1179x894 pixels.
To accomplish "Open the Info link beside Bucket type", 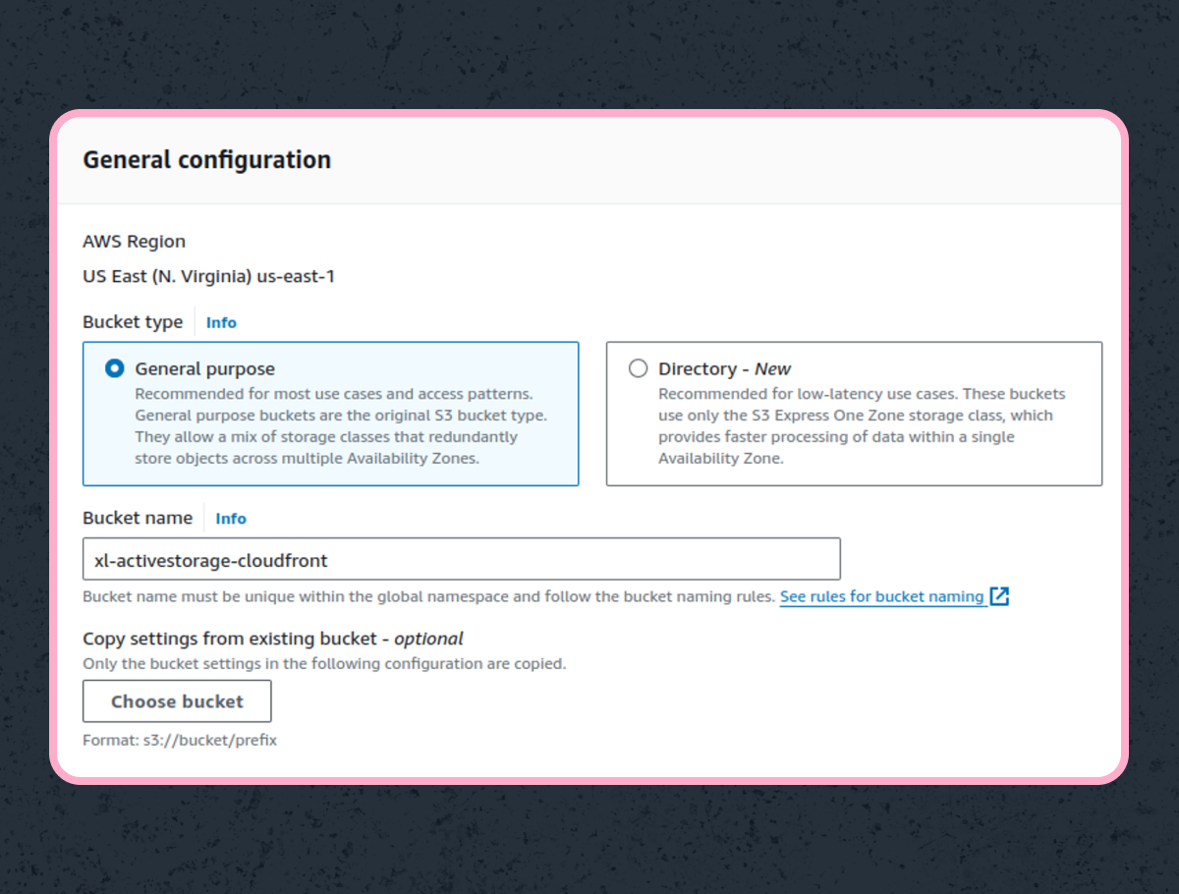I will [x=221, y=322].
